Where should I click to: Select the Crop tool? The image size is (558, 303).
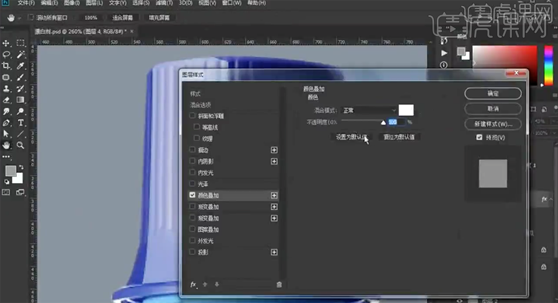pyautogui.click(x=7, y=66)
